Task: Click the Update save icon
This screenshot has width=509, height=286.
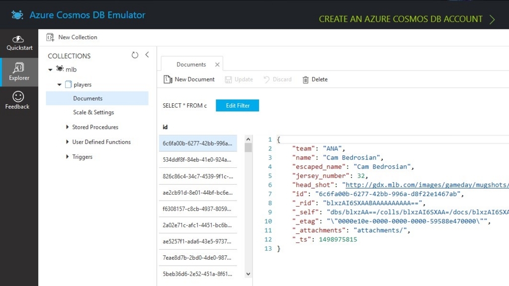Action: pos(228,79)
